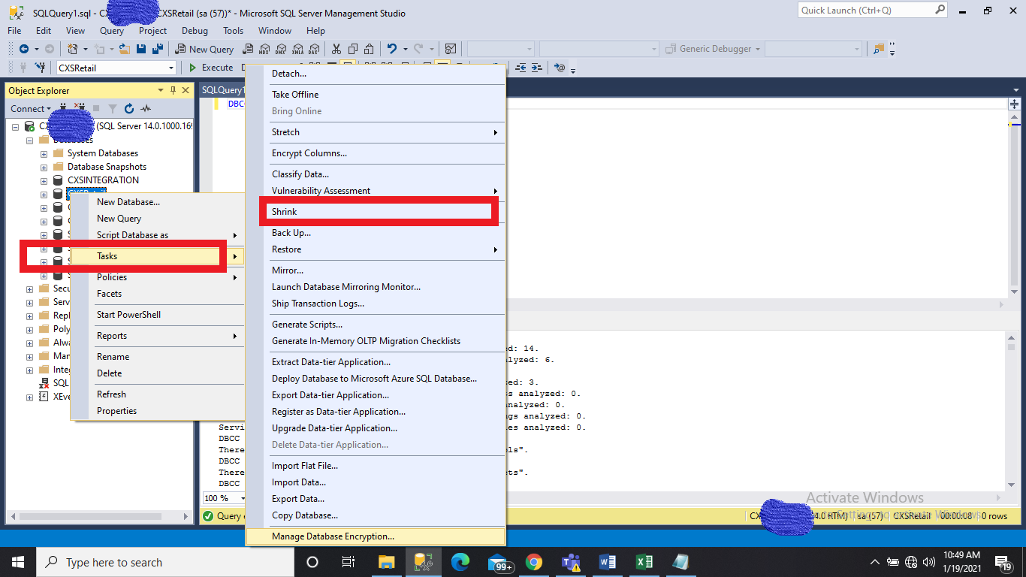Open a new XMLA query
Image resolution: width=1026 pixels, height=577 pixels.
(297, 49)
